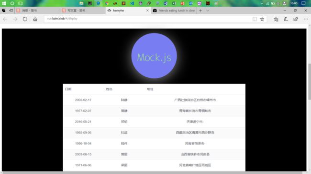Open Sublime Text from the taskbar

click(123, 3)
